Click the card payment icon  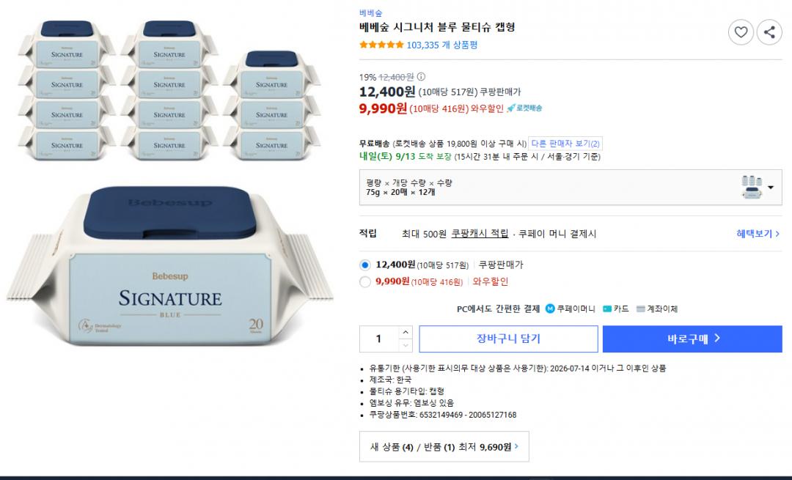point(607,309)
